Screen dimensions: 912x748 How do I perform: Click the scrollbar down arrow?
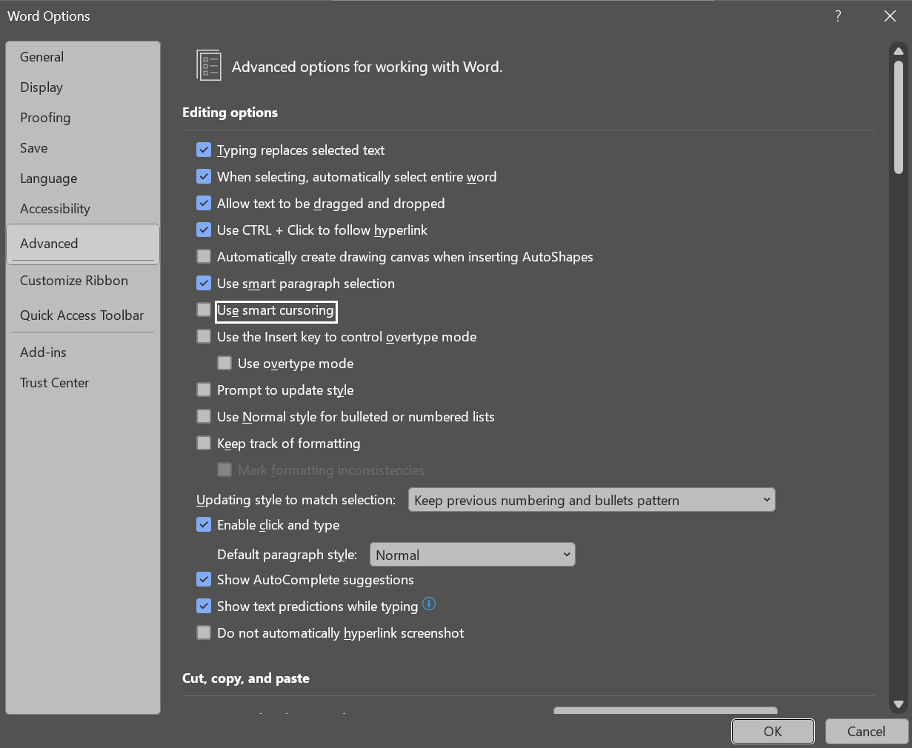pos(899,705)
